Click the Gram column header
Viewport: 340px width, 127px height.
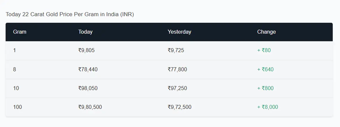[20, 32]
